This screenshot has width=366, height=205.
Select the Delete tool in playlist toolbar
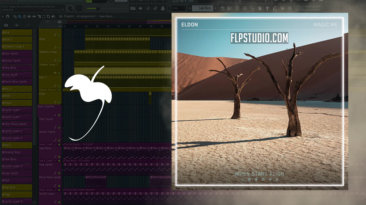24,17
